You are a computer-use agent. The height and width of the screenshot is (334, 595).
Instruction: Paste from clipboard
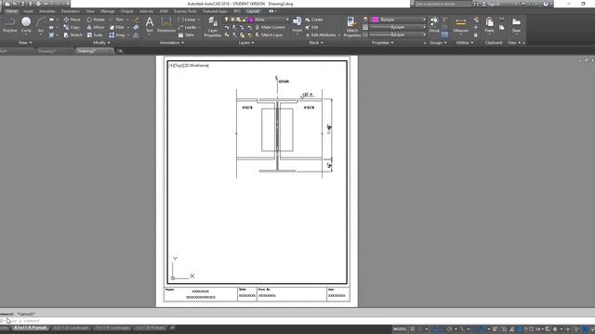coord(489,25)
